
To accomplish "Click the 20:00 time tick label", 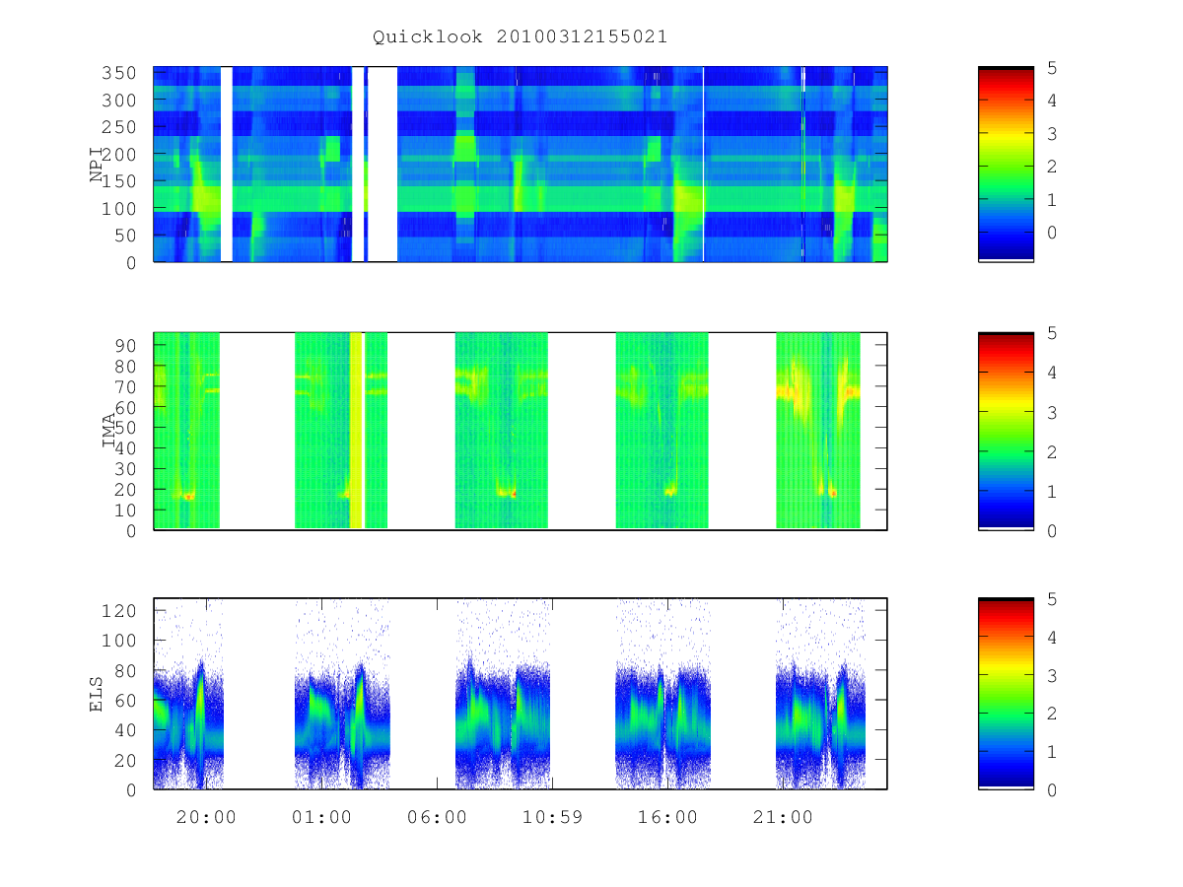I will [x=206, y=817].
